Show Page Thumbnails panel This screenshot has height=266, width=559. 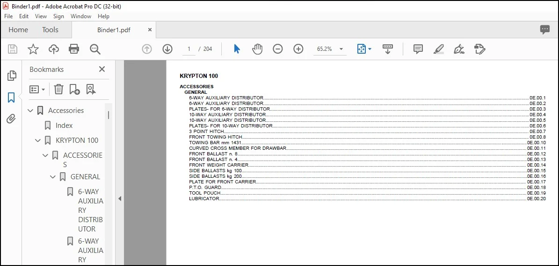click(x=11, y=76)
